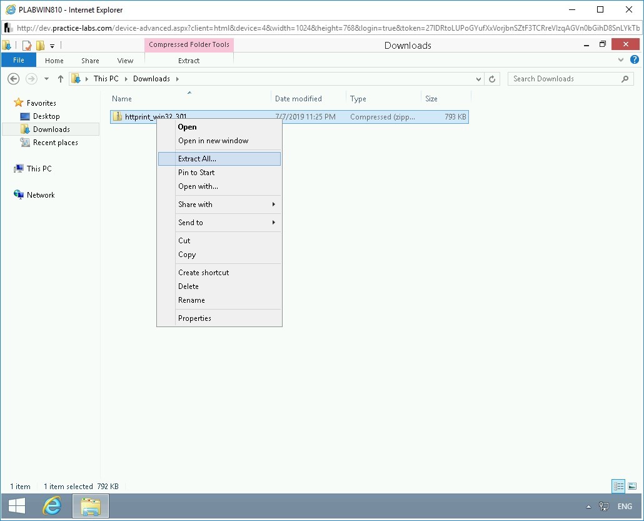Go up one level with Up arrow
Screen dimensions: 644x521
[x=61, y=79]
